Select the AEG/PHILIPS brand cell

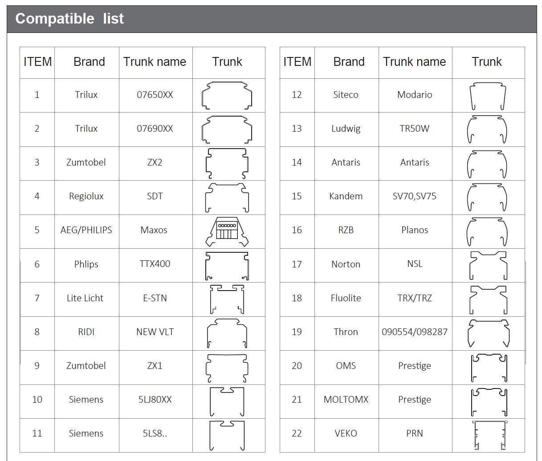click(86, 230)
